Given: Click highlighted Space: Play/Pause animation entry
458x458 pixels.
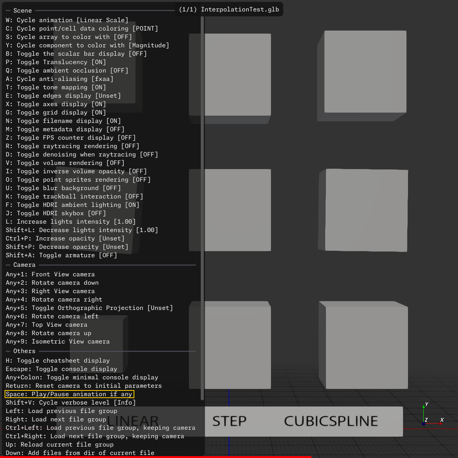Looking at the screenshot, I should point(69,394).
